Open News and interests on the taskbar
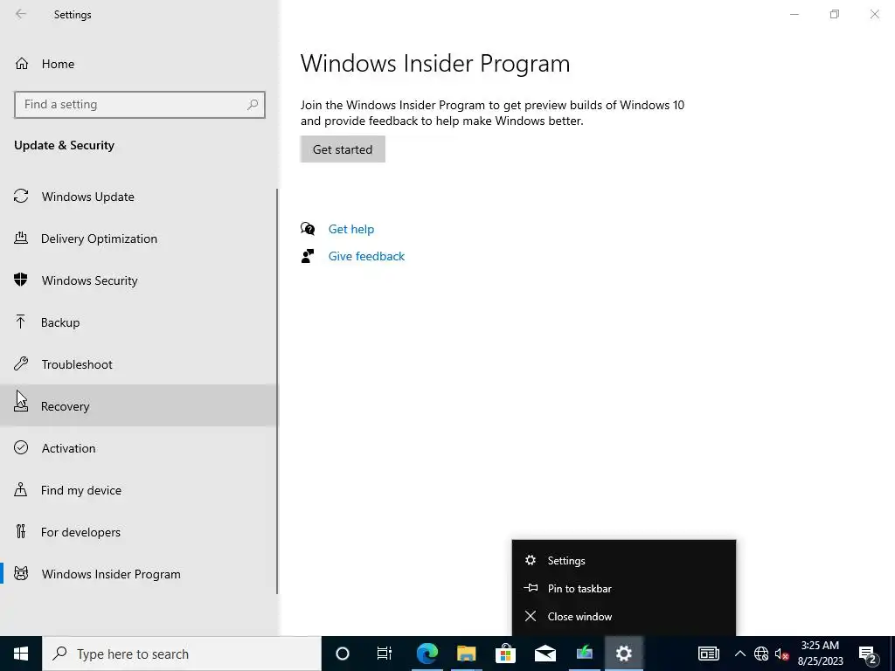The height and width of the screenshot is (671, 895). (708, 654)
